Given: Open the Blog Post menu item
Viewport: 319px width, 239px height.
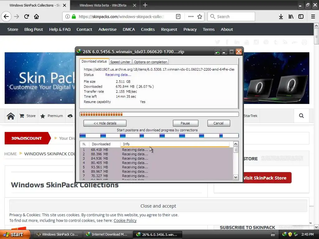Looking at the screenshot, I should tap(34, 29).
